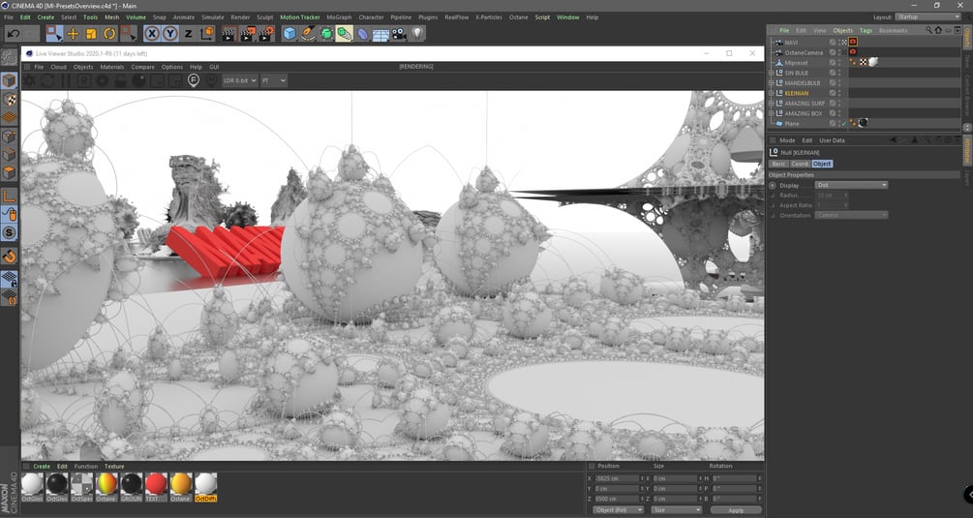Click the position X input field
Image resolution: width=973 pixels, height=518 pixels.
coord(616,479)
